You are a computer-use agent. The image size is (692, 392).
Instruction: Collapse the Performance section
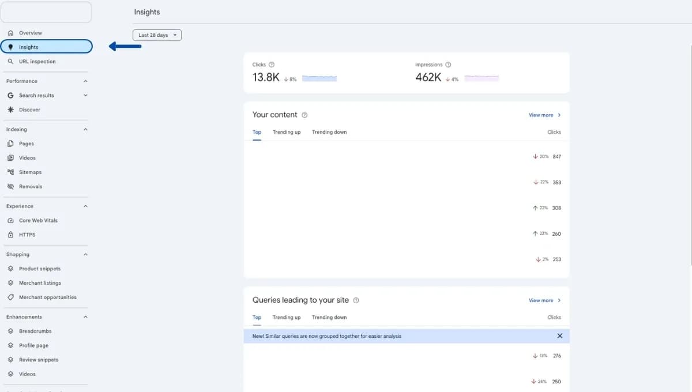tap(85, 81)
